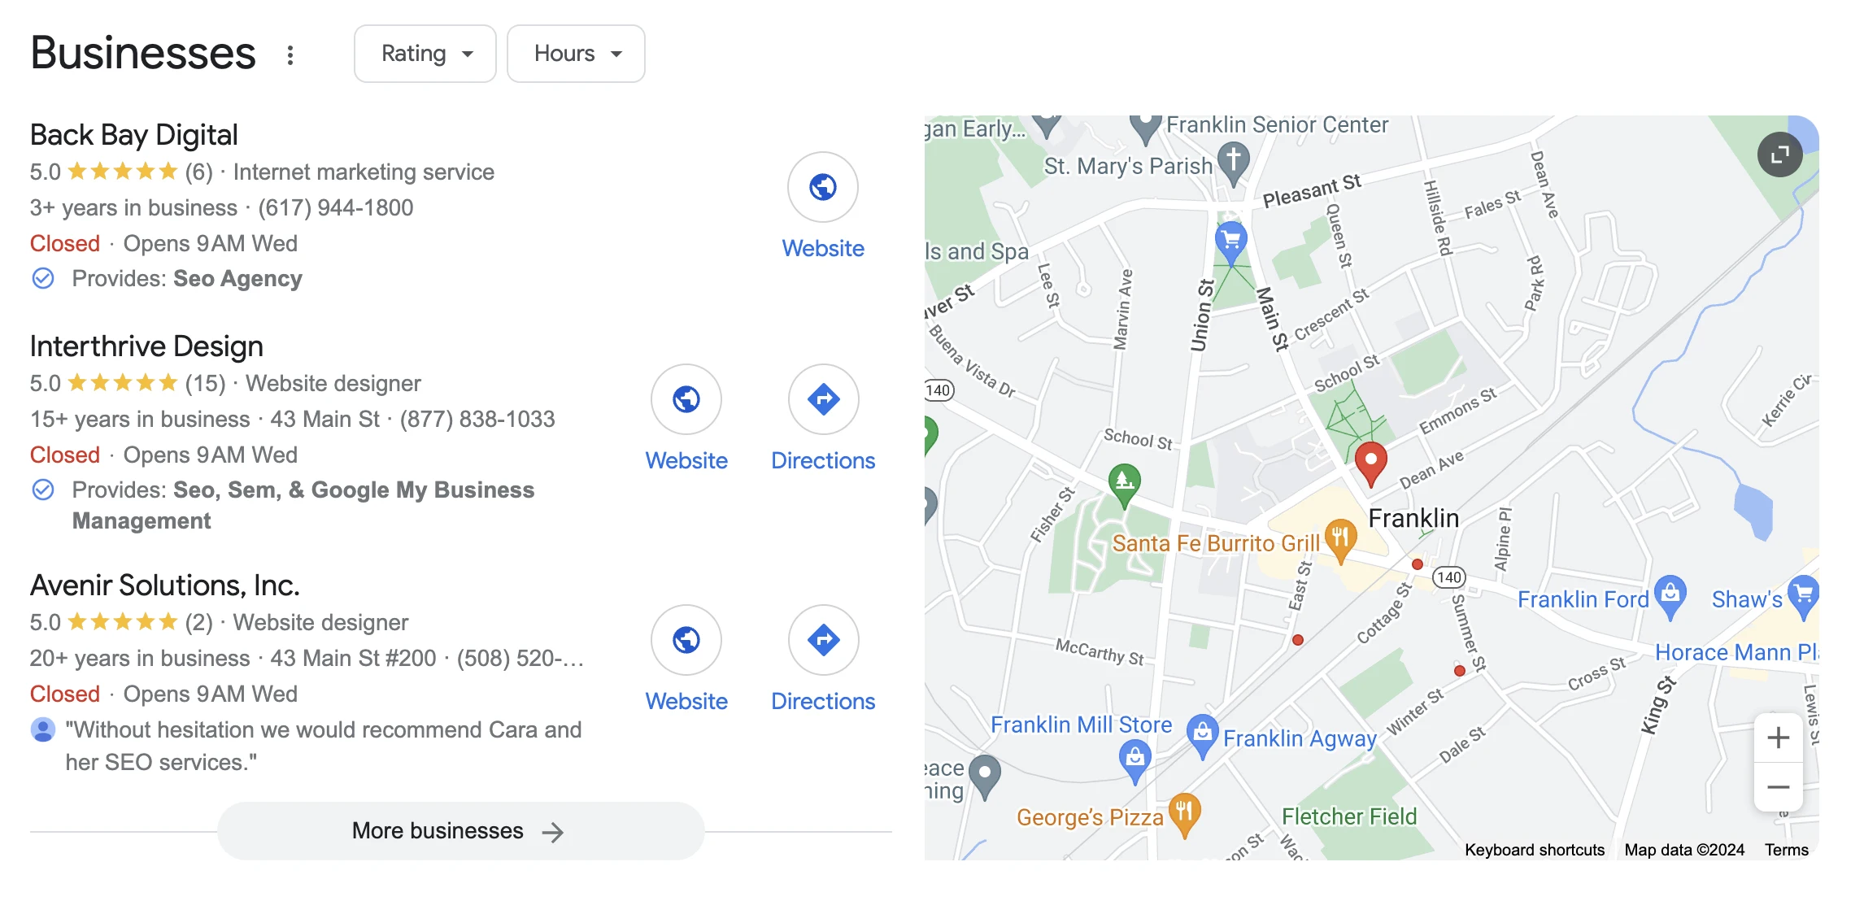Get directions to Interthrive Design
The height and width of the screenshot is (901, 1864).
tap(823, 399)
